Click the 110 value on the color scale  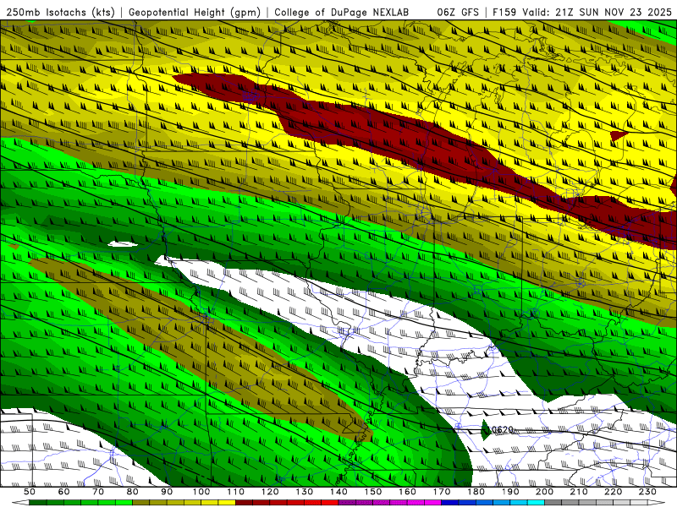[x=236, y=492]
